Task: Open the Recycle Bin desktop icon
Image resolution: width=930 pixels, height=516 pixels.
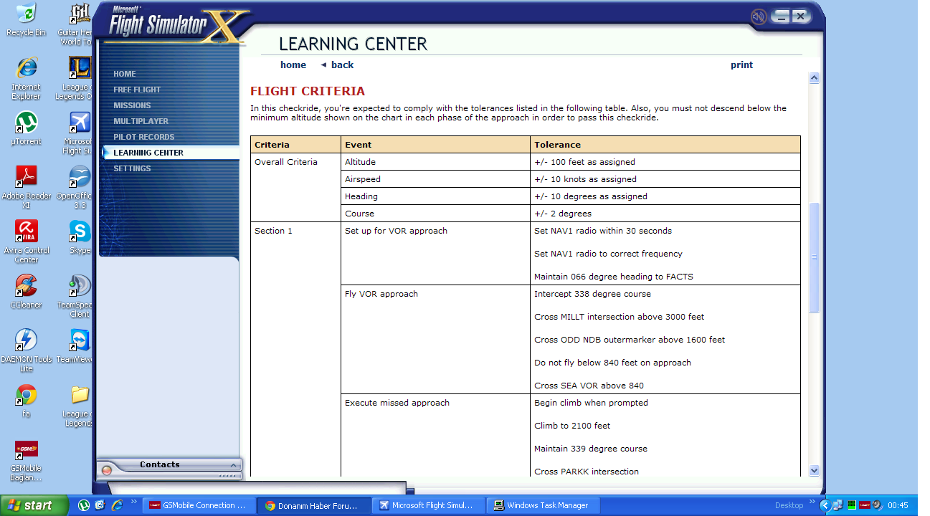Action: click(x=27, y=20)
